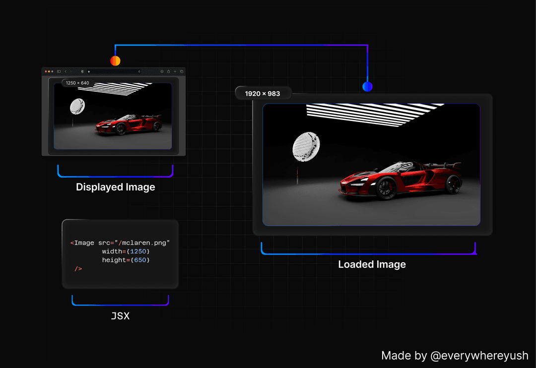Open the downloads icon in toolbar
536x368 pixels.
[162, 71]
